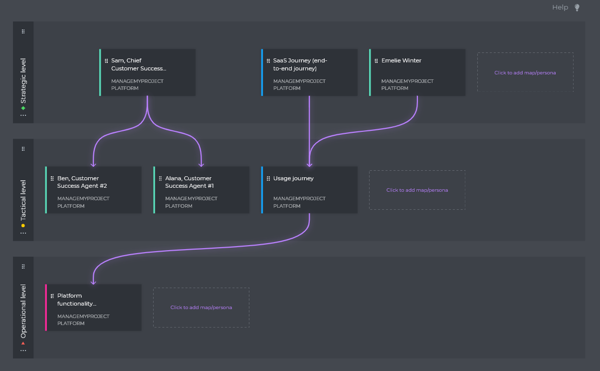The height and width of the screenshot is (371, 600).
Task: Click the Tactical level drag handle
Action: [x=23, y=148]
